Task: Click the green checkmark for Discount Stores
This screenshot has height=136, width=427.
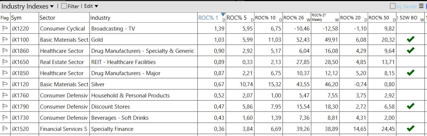Action: click(411, 106)
